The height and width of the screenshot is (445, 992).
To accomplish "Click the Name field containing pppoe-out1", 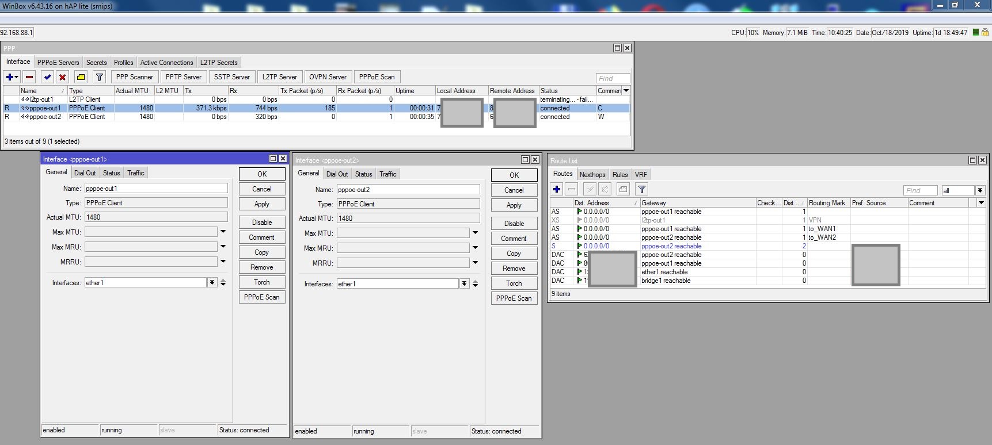I will 155,189.
